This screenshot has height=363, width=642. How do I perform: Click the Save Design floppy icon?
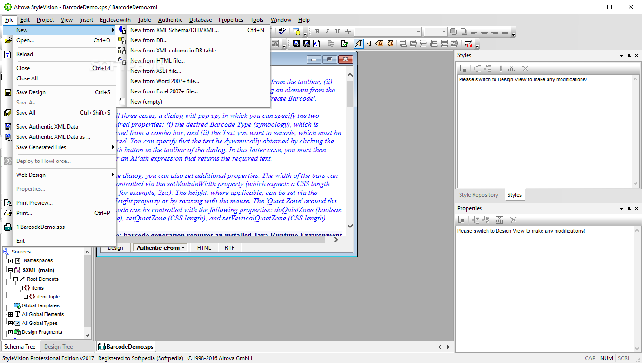[x=8, y=92]
